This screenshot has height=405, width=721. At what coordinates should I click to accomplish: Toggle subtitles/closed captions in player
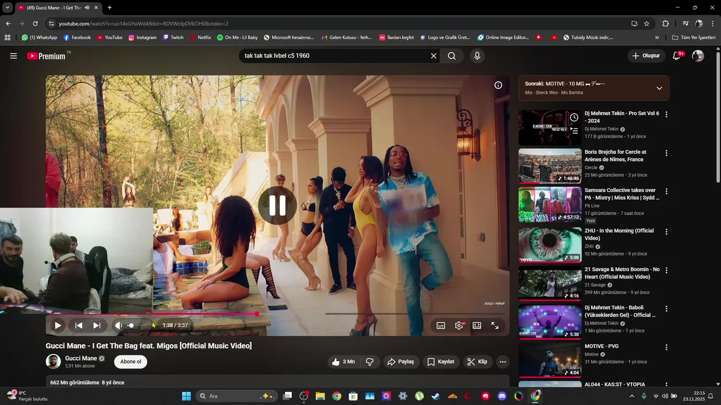coord(441,325)
